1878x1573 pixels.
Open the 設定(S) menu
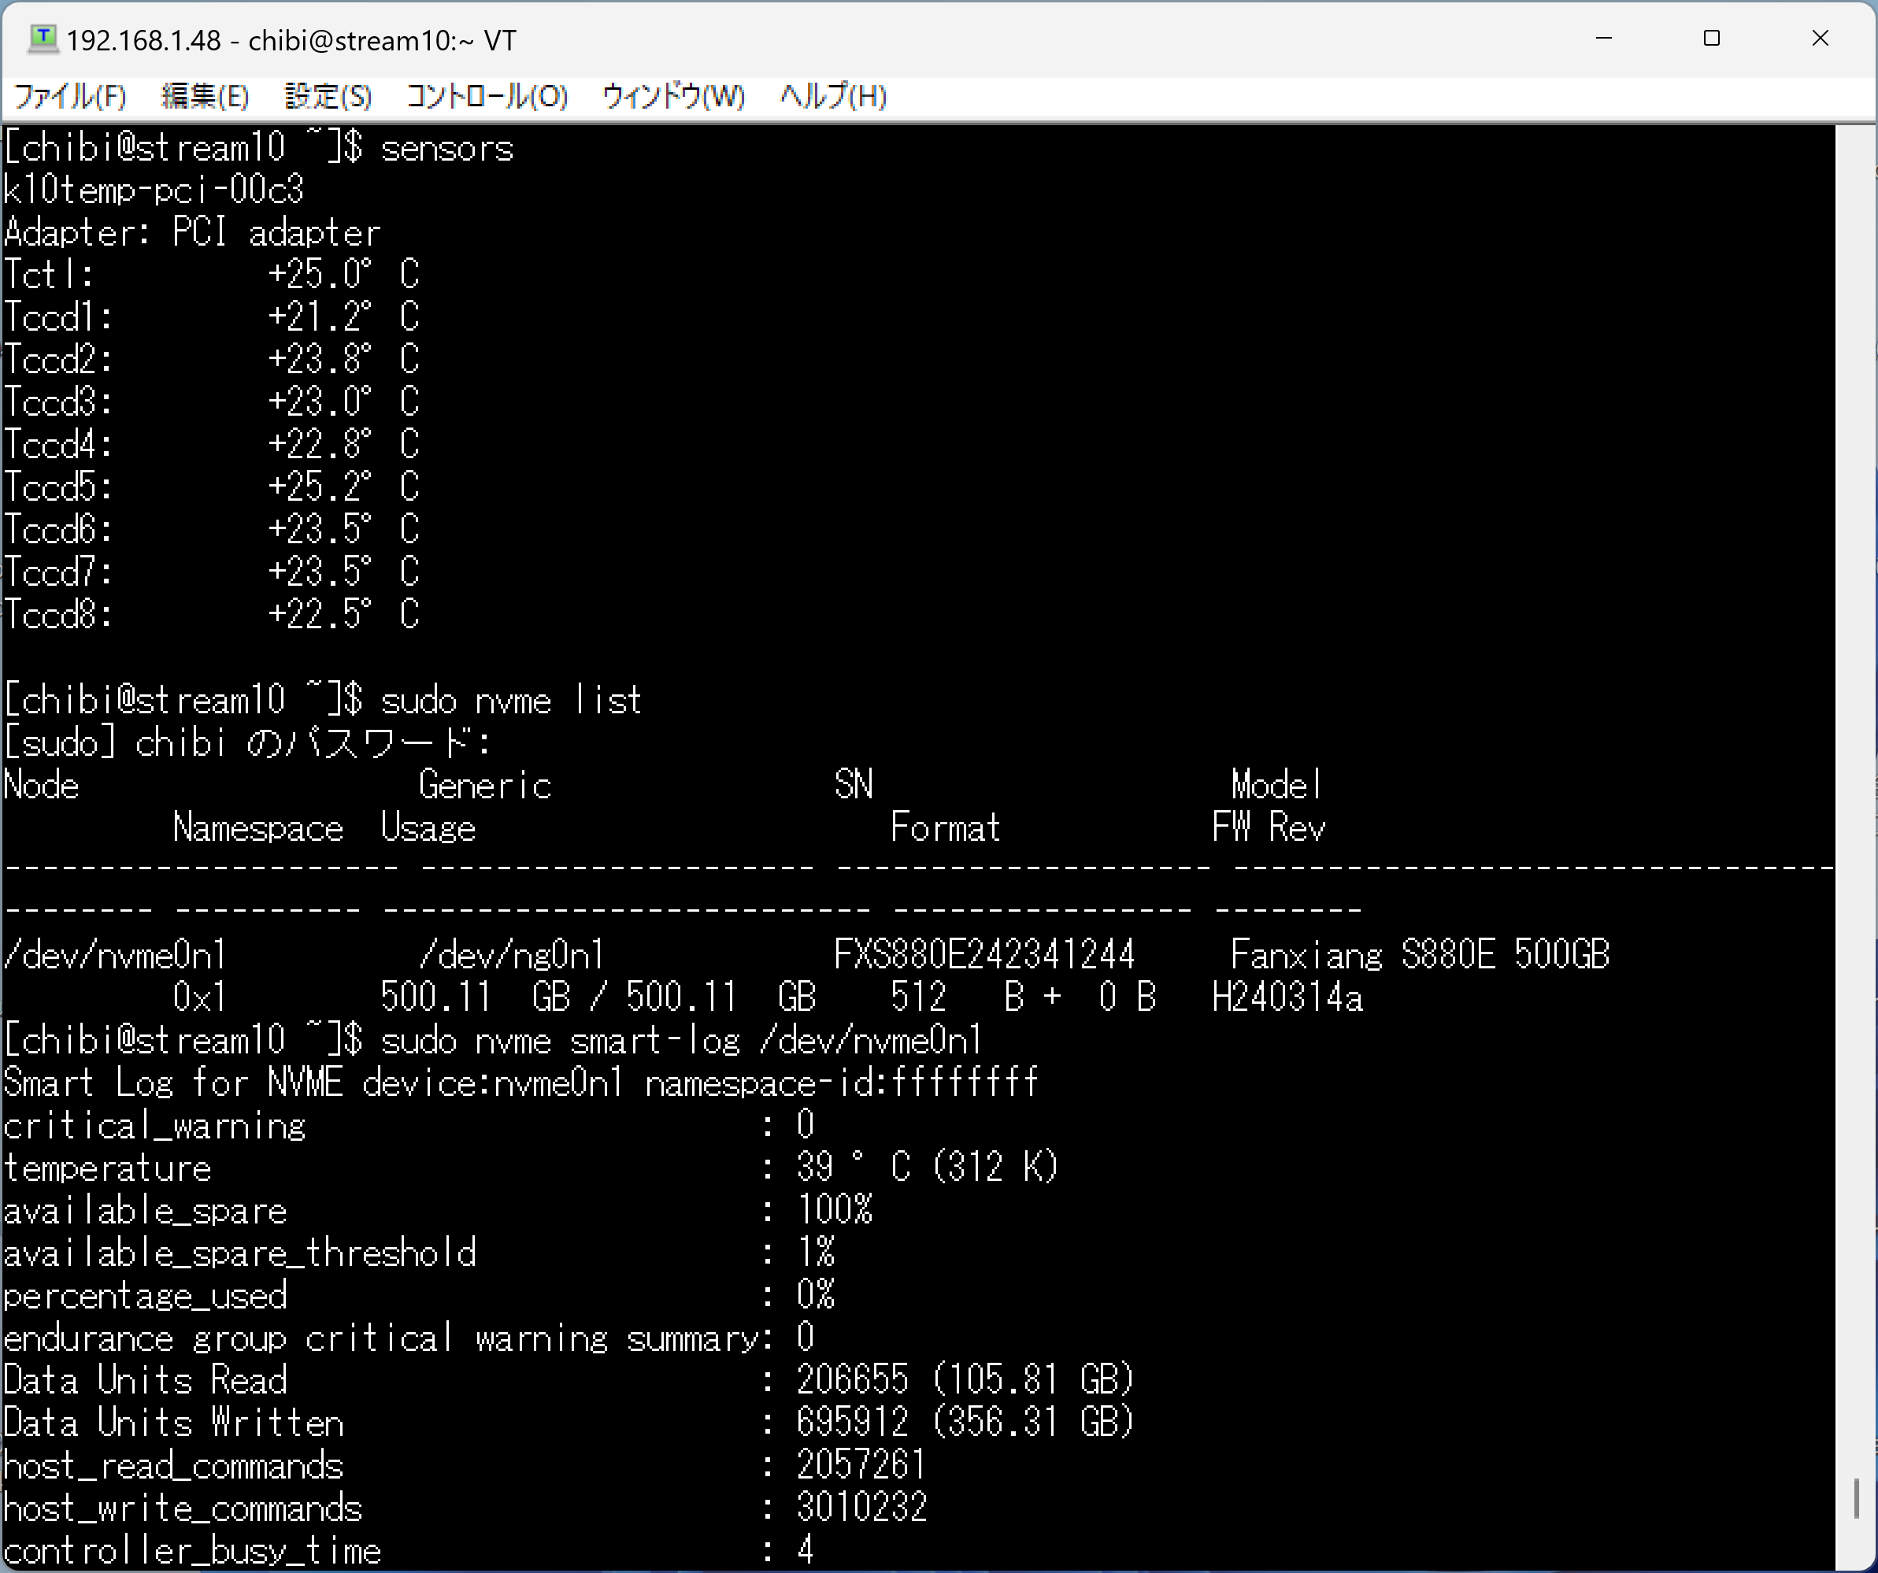[328, 96]
